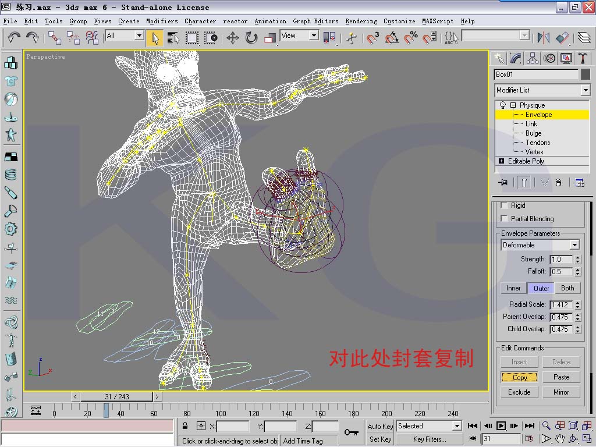The width and height of the screenshot is (596, 447).
Task: Open the Layer Manager icon
Action: [x=584, y=38]
